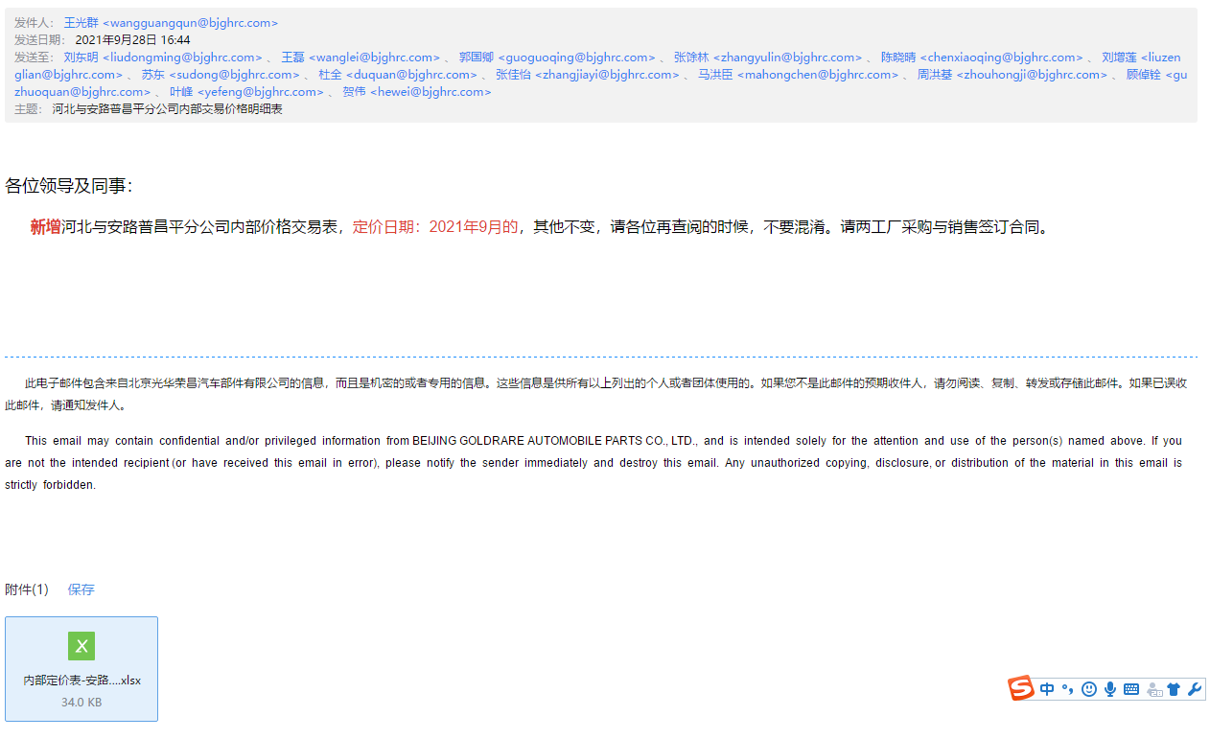Click the Sogou user account avatar icon
Screen dimensions: 1210x739
tap(1154, 689)
